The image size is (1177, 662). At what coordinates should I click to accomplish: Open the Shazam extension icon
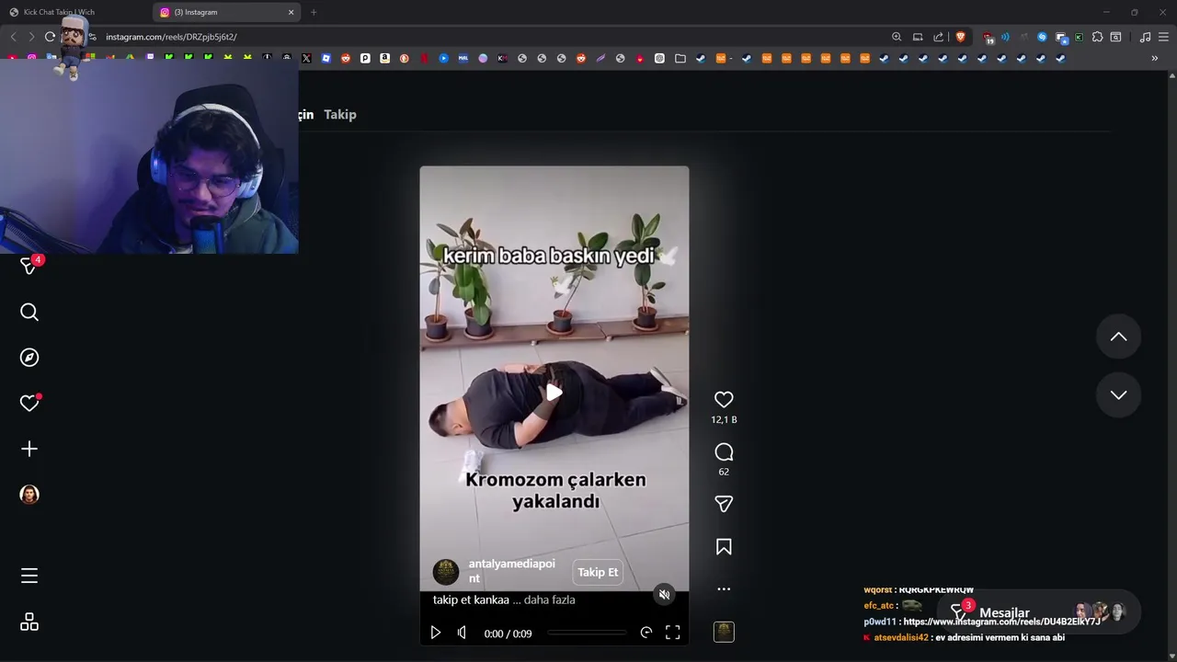point(1042,37)
